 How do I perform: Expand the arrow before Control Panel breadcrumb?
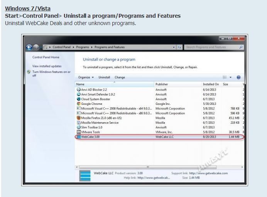pyautogui.click(x=50, y=47)
